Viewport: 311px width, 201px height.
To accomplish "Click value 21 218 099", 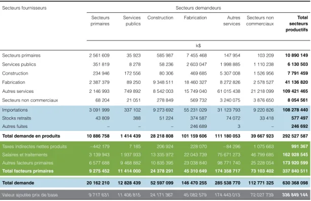I will click(x=262, y=91).
